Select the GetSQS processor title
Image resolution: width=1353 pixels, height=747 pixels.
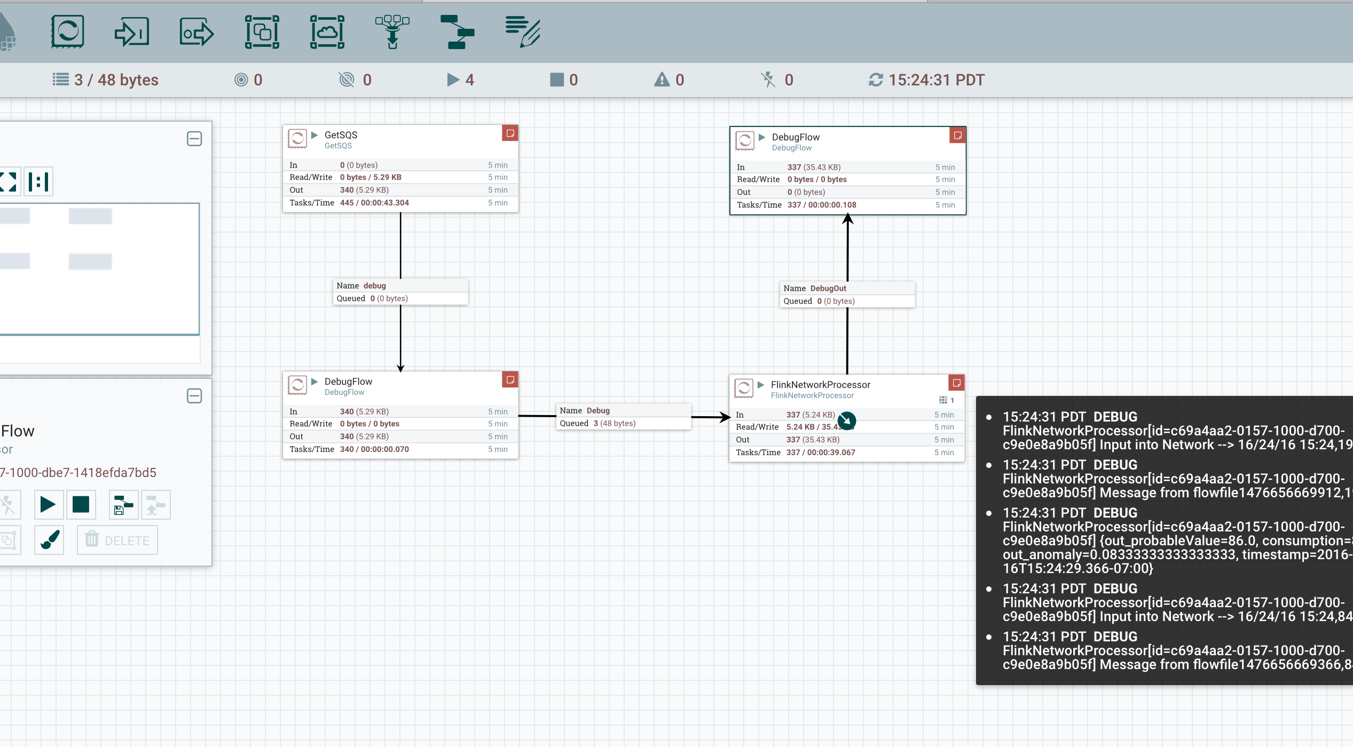(341, 135)
